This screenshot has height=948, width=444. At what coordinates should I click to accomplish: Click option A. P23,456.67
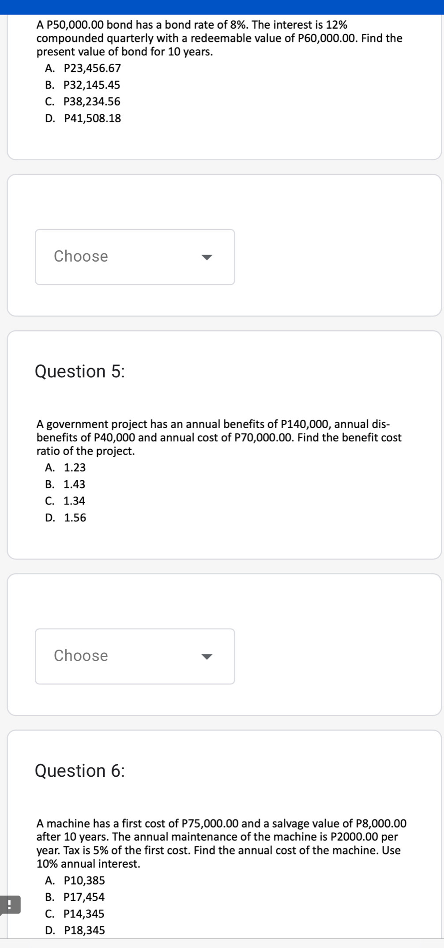pyautogui.click(x=83, y=68)
